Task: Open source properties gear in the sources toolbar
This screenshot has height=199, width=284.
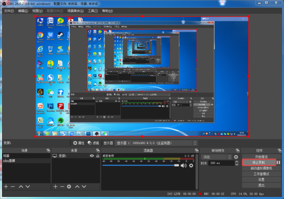Action: tap(69, 187)
